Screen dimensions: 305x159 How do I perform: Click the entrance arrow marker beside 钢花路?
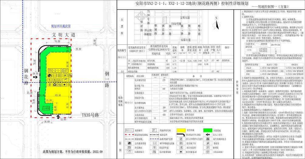(x=35, y=77)
